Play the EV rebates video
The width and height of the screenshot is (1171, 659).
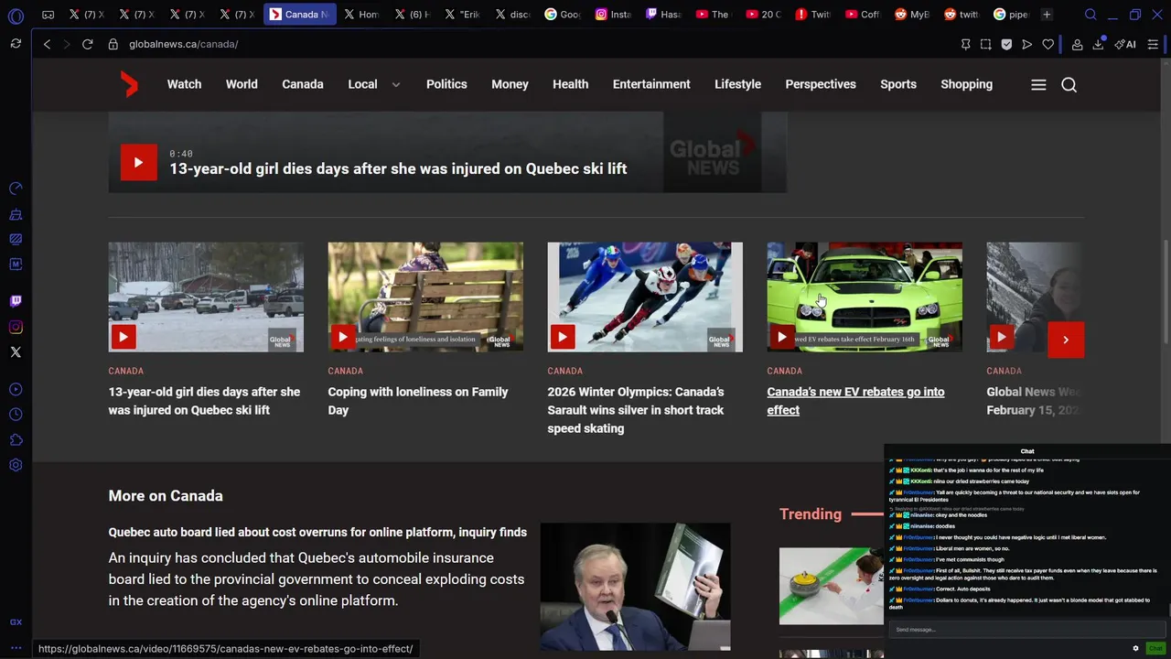782,338
